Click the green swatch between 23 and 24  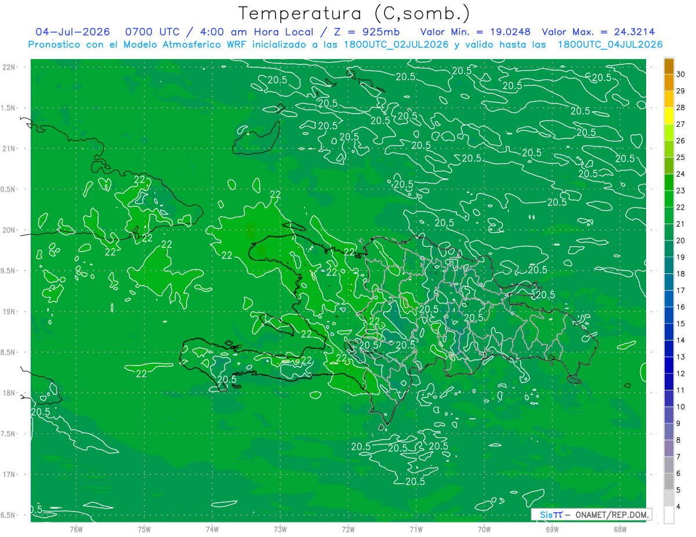click(x=669, y=182)
